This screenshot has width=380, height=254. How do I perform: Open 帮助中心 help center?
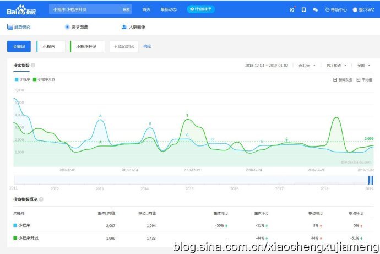pyautogui.click(x=336, y=9)
